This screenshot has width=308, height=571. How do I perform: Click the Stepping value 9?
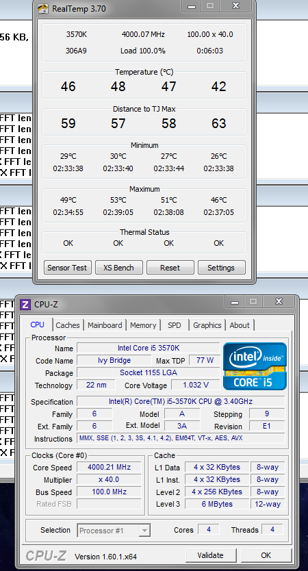267,414
